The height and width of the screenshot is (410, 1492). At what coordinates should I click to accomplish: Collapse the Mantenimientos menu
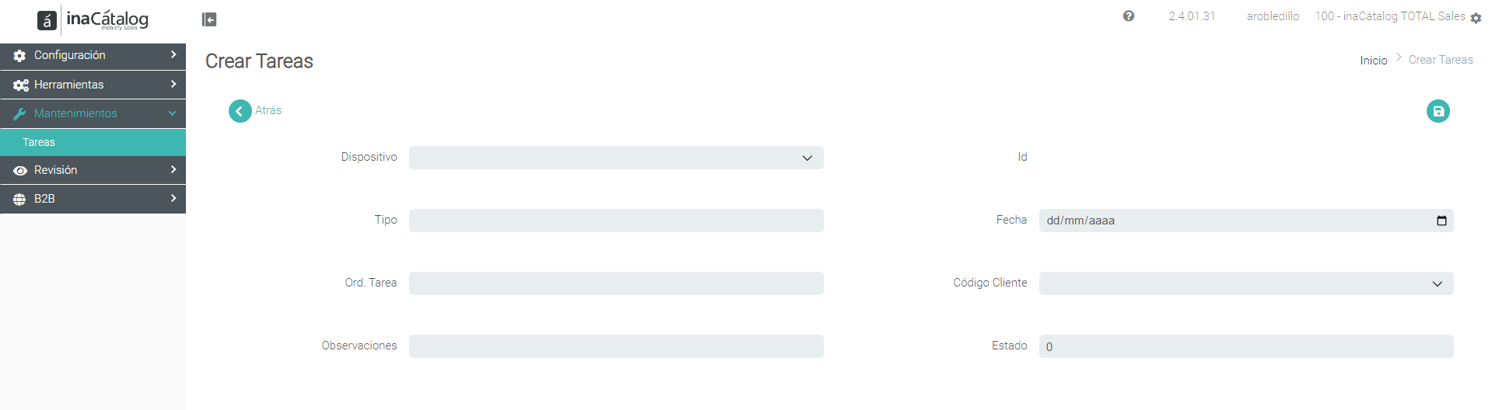point(93,113)
